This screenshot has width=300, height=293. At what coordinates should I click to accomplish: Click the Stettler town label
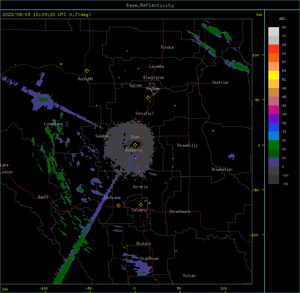[x=221, y=82]
